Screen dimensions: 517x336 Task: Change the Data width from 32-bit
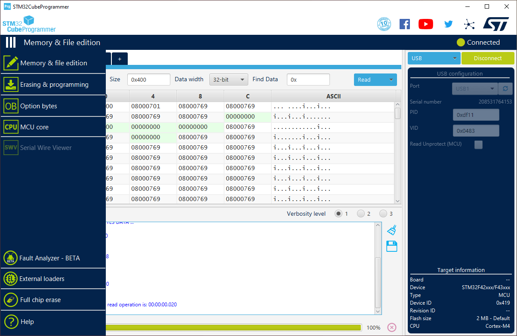pyautogui.click(x=228, y=79)
